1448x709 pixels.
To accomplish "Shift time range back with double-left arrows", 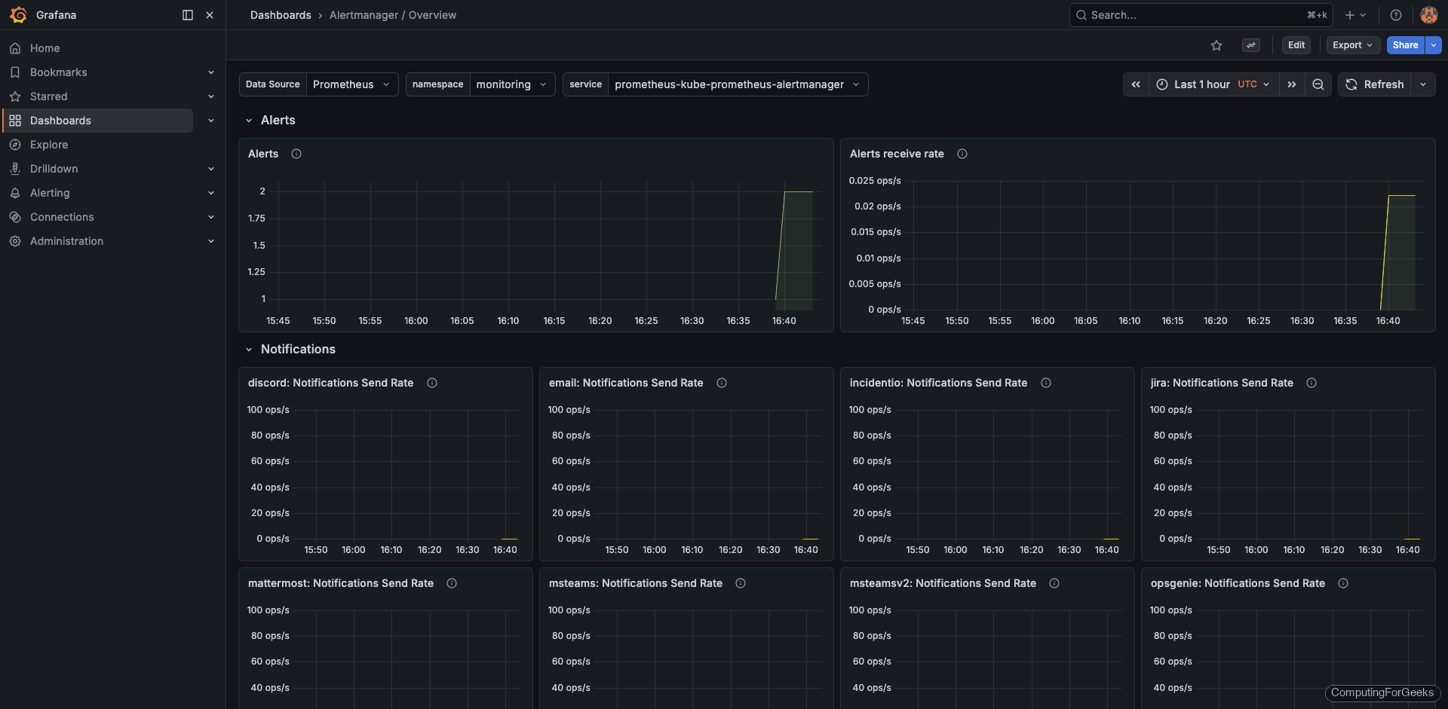I will (1136, 84).
